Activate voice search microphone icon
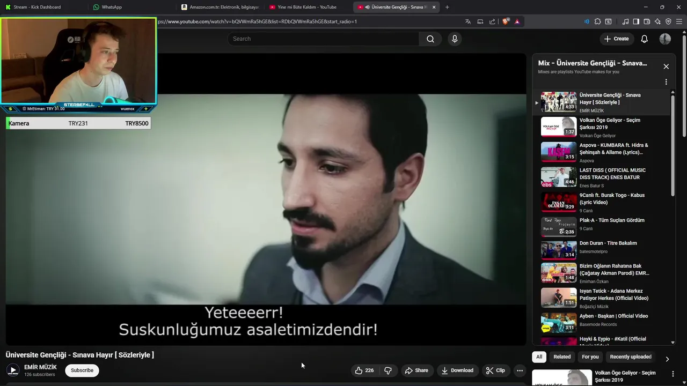This screenshot has height=386, width=687. click(x=455, y=39)
